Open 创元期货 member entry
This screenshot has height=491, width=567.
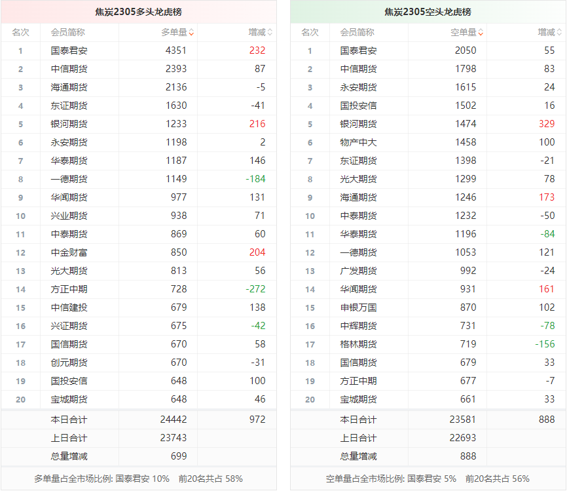[69, 363]
